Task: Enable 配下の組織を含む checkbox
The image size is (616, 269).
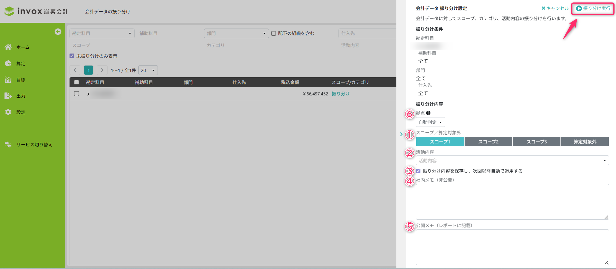Action: pyautogui.click(x=274, y=33)
